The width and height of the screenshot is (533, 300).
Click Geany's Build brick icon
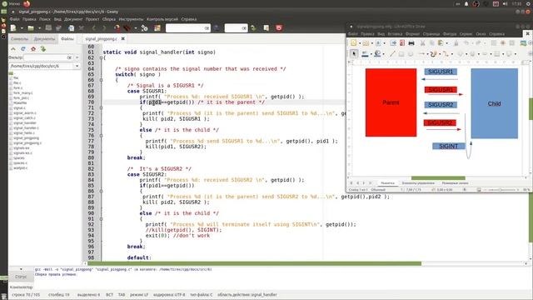tap(127, 27)
